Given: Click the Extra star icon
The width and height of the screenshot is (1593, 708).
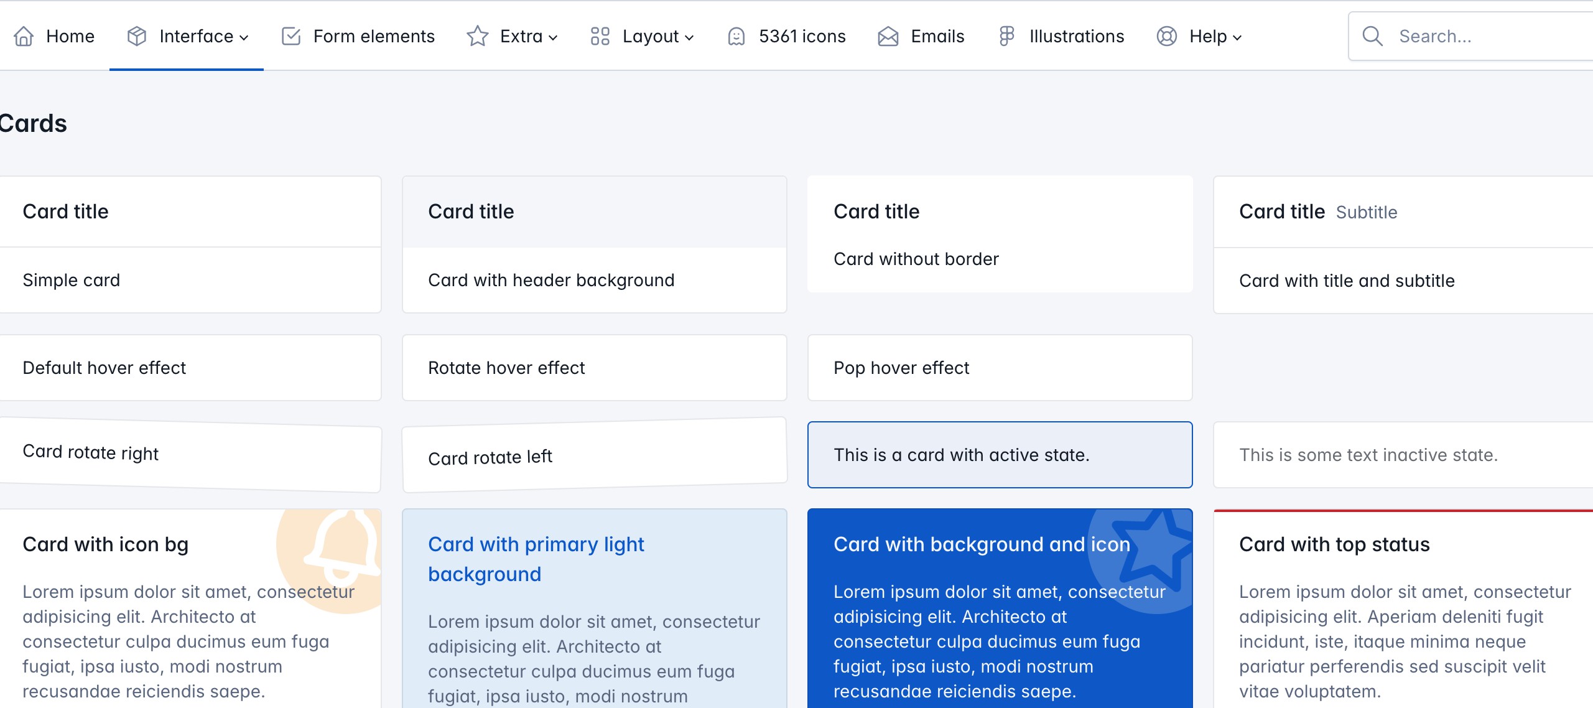Looking at the screenshot, I should point(478,36).
